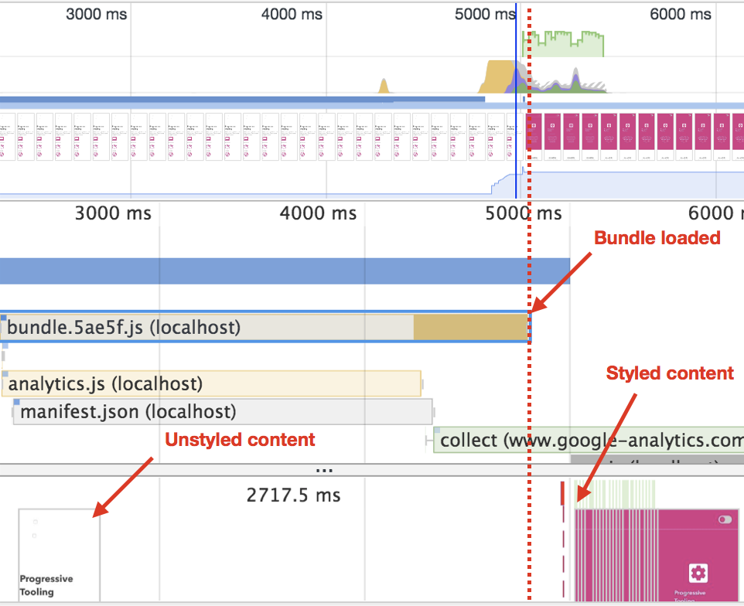Click the "Unstyled content" annotation text

click(x=240, y=440)
